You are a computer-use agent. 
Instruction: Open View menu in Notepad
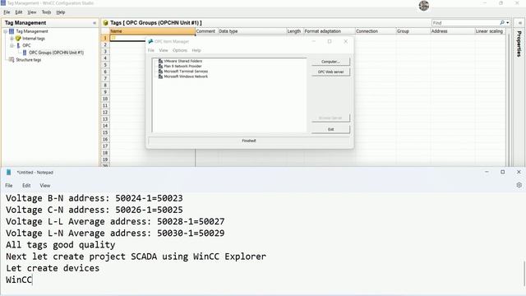tap(45, 185)
